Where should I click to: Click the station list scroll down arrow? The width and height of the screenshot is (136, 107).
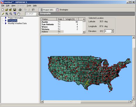[84, 32]
